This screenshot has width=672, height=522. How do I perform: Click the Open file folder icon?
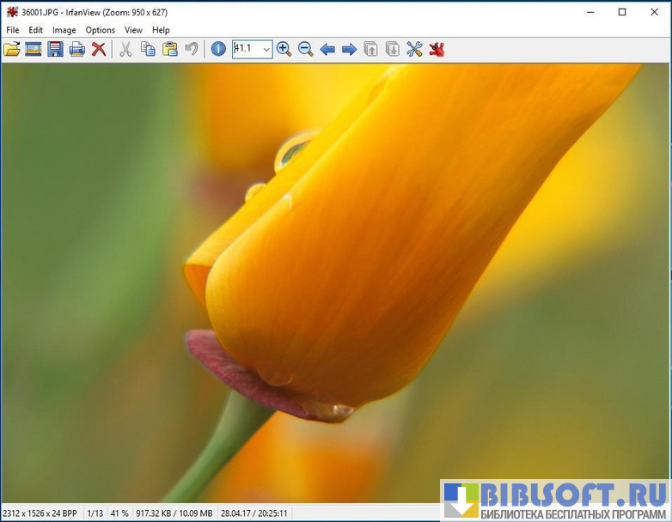(x=12, y=49)
